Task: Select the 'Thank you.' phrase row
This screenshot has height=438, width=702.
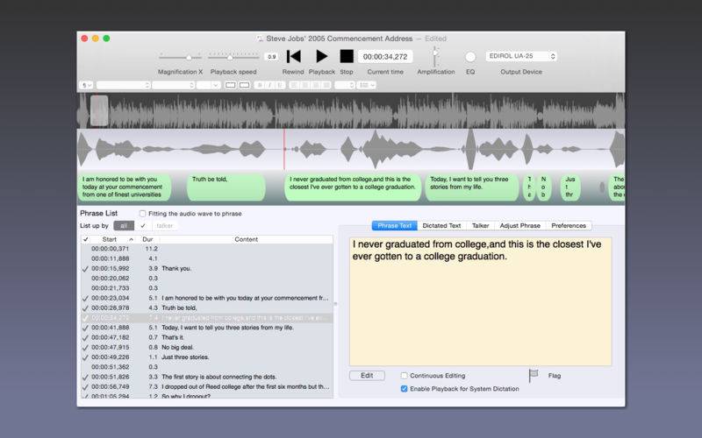Action: click(x=207, y=269)
